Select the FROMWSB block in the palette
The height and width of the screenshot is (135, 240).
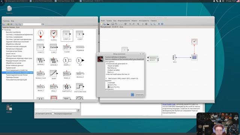pos(80,48)
